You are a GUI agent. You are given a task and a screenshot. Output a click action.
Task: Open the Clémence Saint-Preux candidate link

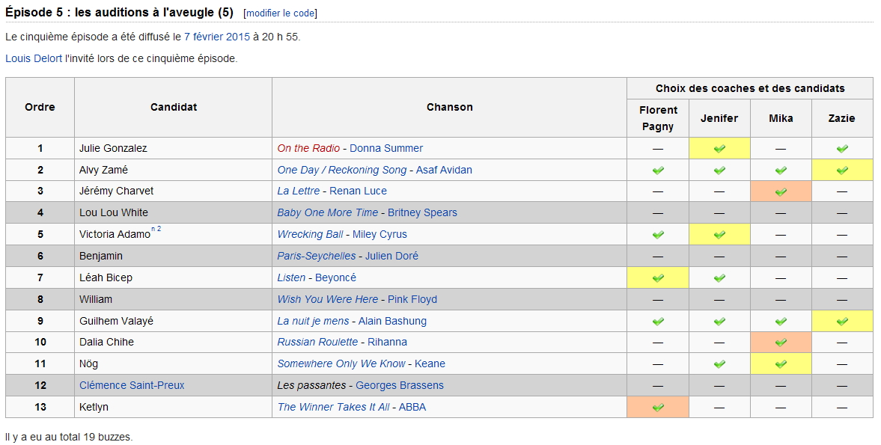pyautogui.click(x=132, y=385)
